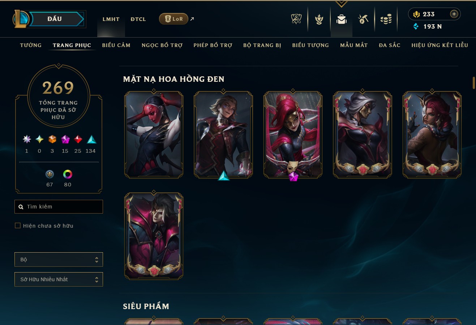Click the chroma color wheel icon
This screenshot has width=476, height=325.
(68, 174)
